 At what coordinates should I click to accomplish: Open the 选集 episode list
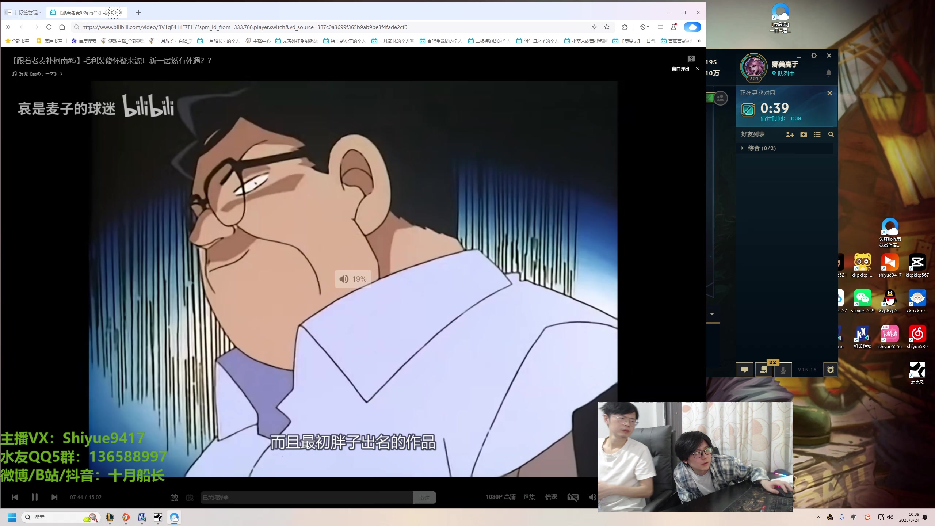529,497
